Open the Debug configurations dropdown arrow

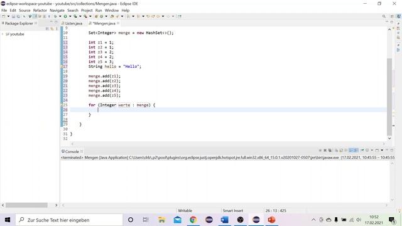(60, 16)
